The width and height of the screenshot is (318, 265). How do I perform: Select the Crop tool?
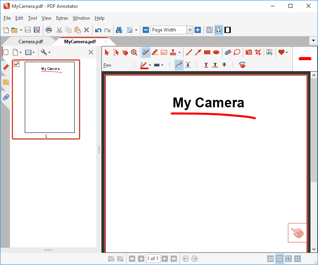point(257,52)
